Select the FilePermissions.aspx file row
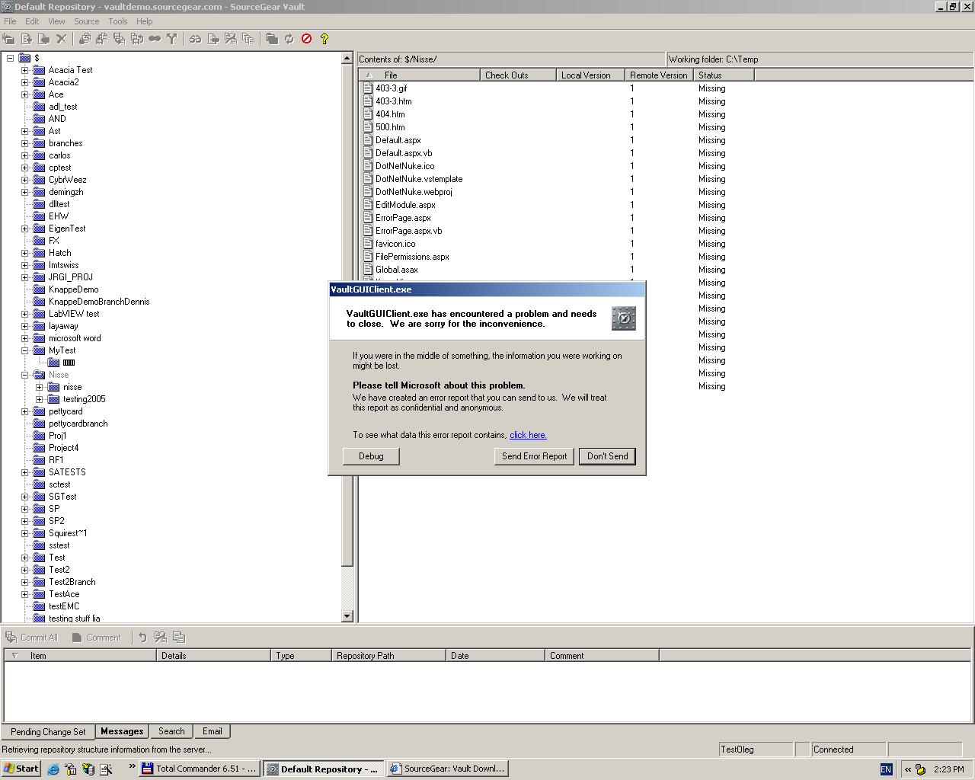The height and width of the screenshot is (780, 975). [x=412, y=257]
